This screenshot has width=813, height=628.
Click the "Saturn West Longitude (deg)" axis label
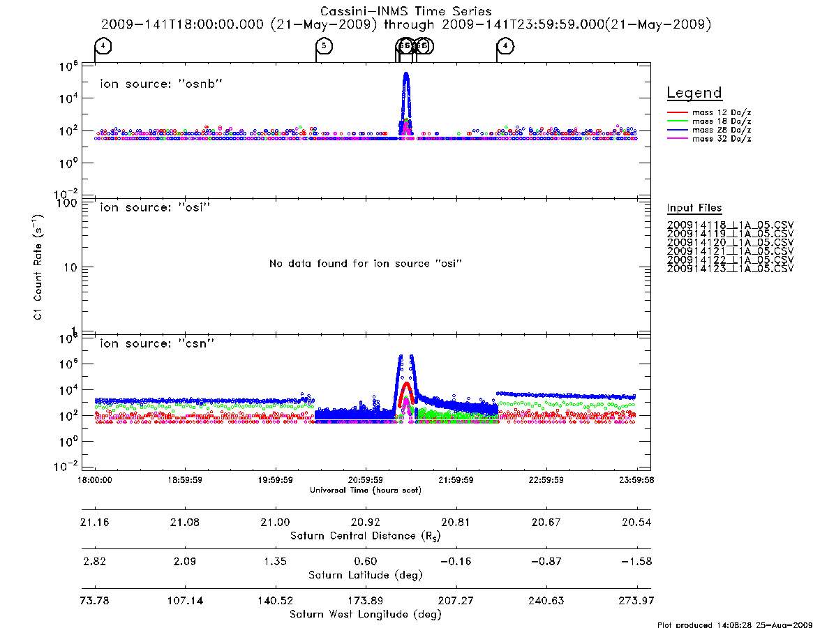click(x=366, y=615)
